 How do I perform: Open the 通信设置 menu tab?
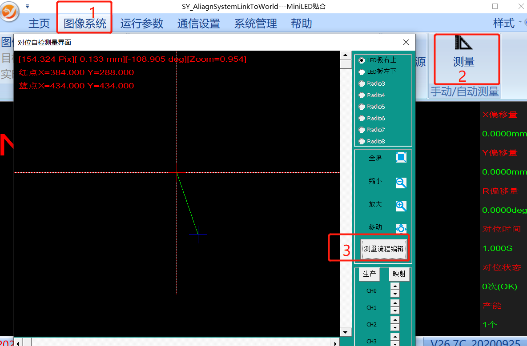[x=198, y=24]
